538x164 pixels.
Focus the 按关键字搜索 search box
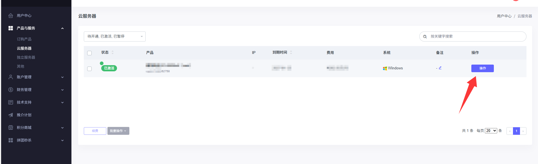point(475,37)
